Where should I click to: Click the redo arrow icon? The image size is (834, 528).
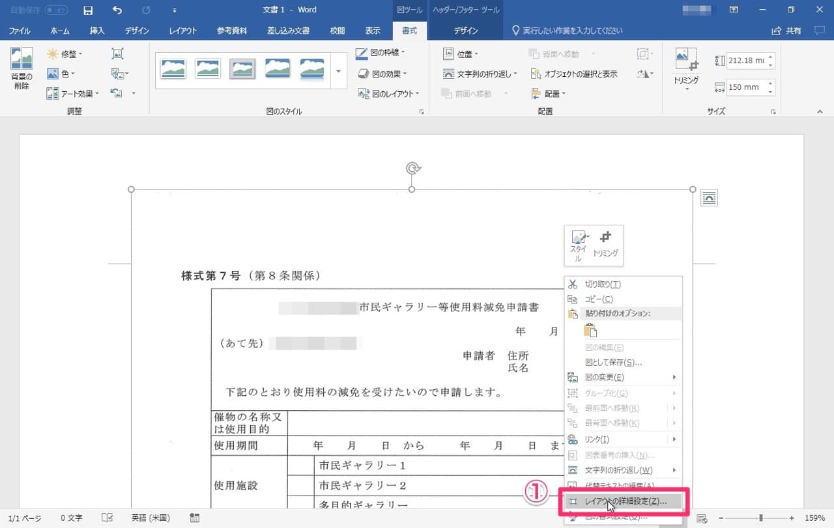click(x=145, y=10)
